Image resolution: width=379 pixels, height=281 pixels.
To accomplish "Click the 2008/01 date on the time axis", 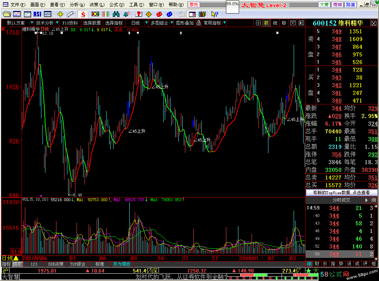I will pos(249,258).
